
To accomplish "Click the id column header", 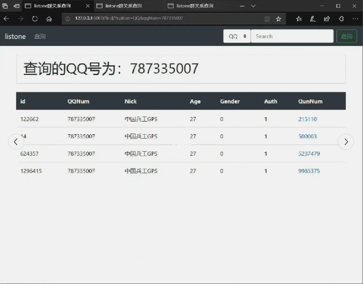I will pyautogui.click(x=23, y=101).
